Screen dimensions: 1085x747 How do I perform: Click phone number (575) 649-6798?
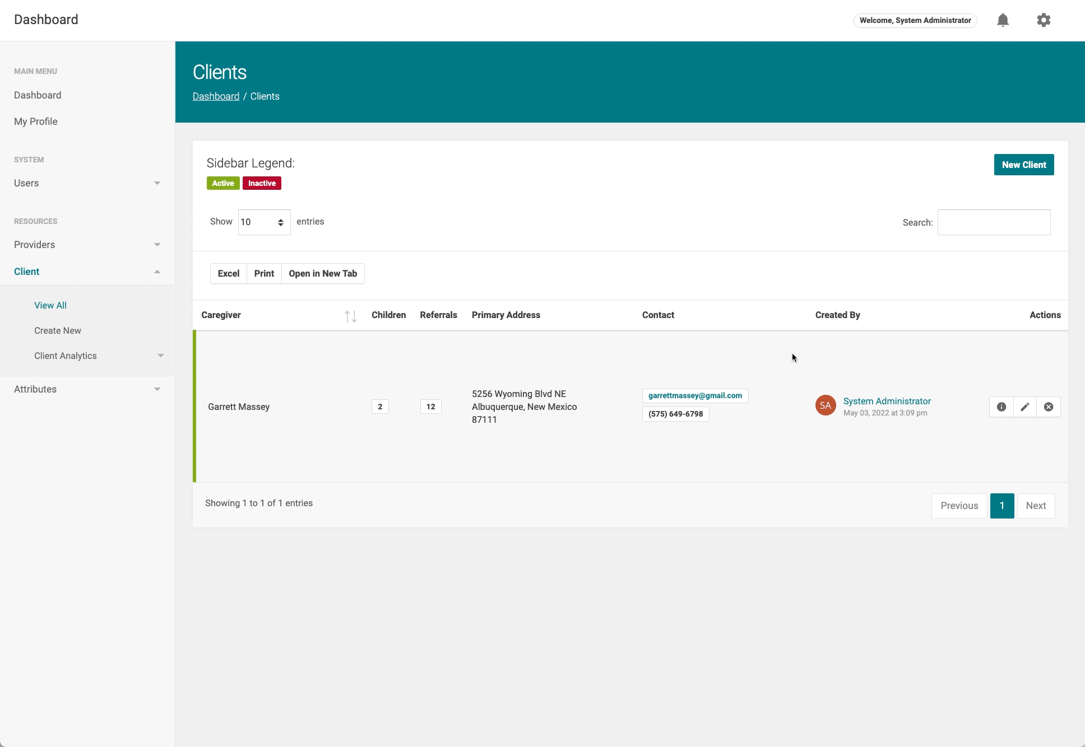point(675,414)
